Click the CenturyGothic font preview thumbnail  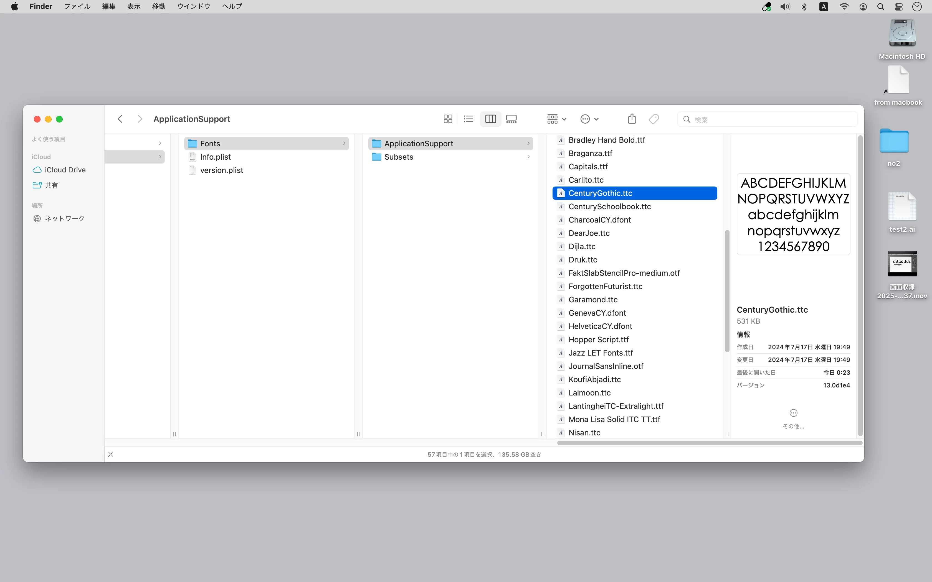point(793,215)
